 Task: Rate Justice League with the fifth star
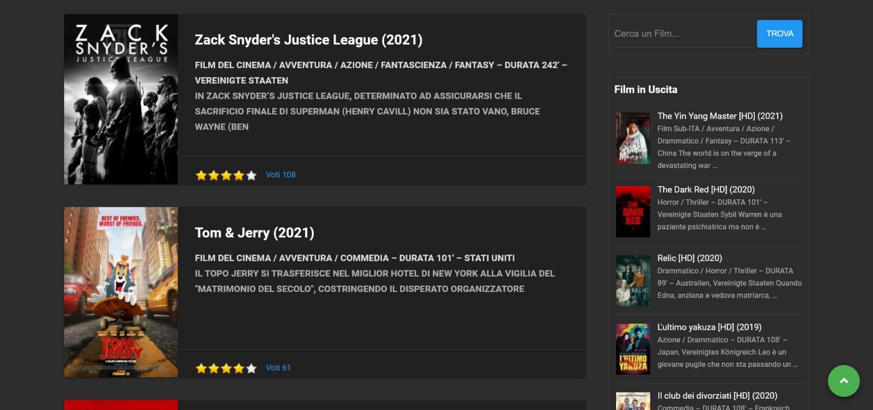pos(251,175)
